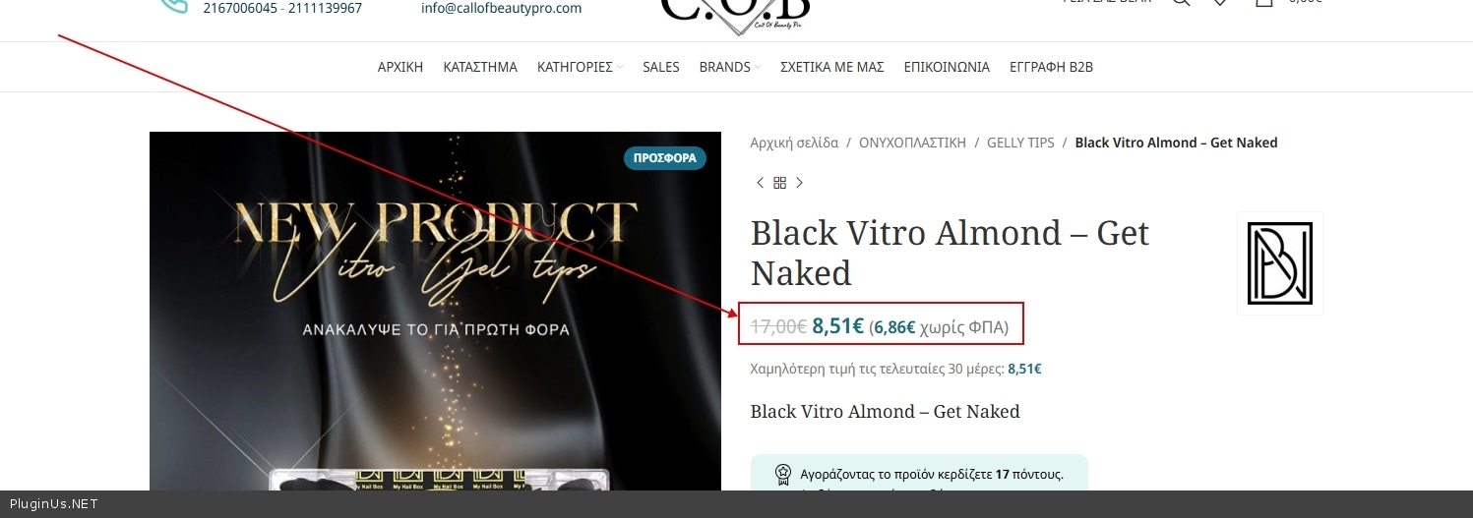This screenshot has height=518, width=1473.
Task: Expand the ΚΑΤΗΓΟΡΙΕΣ menu dropdown
Action: pyautogui.click(x=580, y=67)
